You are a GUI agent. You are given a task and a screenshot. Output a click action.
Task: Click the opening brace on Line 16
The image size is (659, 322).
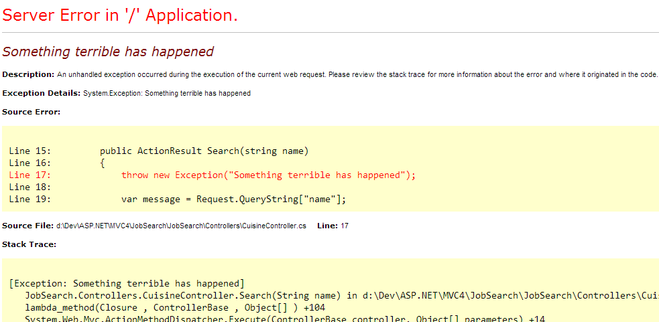103,163
